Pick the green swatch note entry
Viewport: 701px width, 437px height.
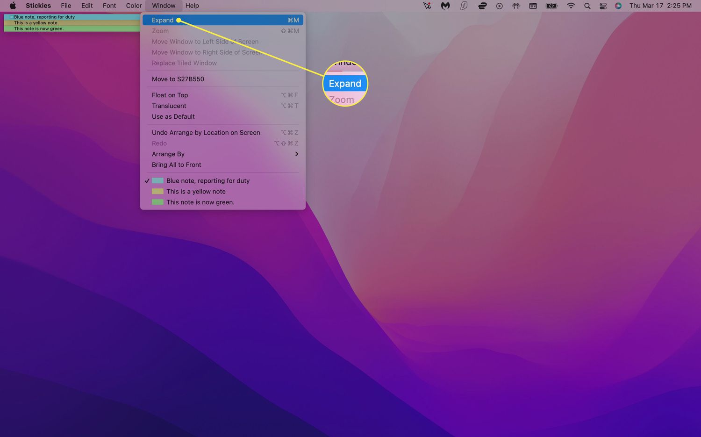[200, 202]
